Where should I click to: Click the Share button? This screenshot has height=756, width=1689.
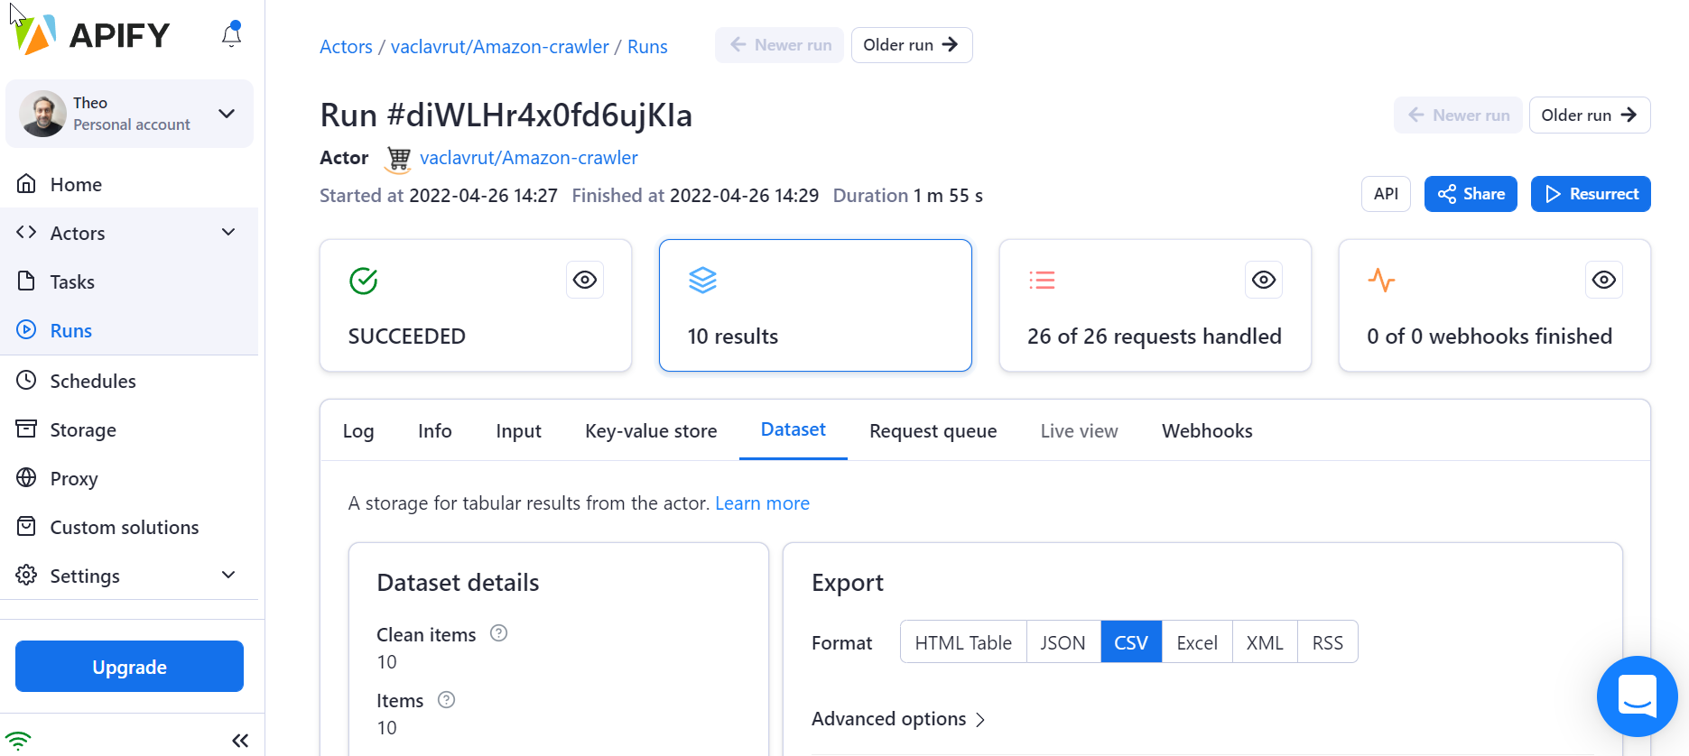(1471, 194)
